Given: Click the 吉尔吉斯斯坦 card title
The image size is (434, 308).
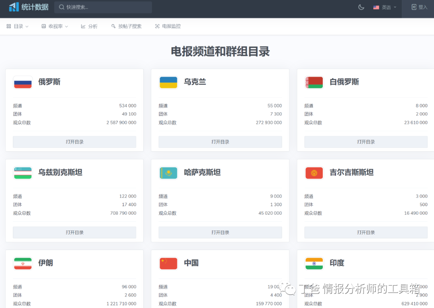Looking at the screenshot, I should pos(352,172).
